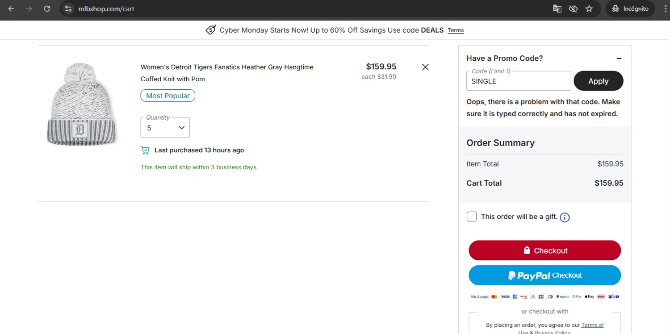Click the site information icon
670x334 pixels.
coord(68,8)
